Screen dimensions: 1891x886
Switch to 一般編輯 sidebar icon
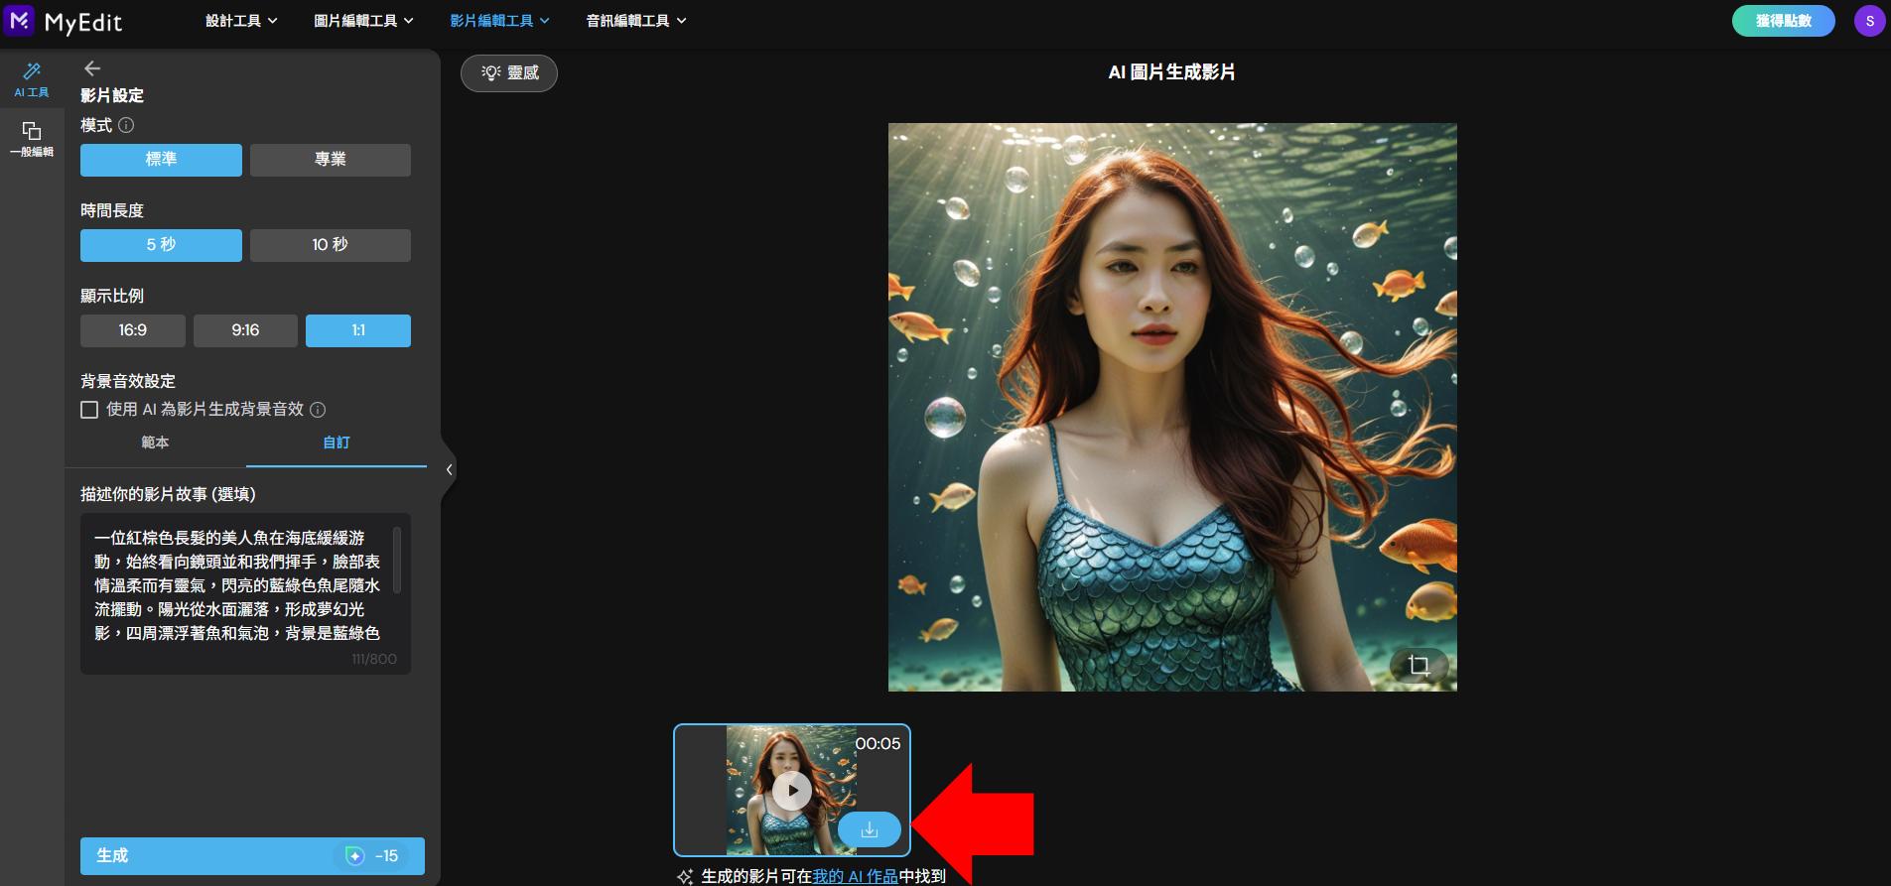[32, 139]
